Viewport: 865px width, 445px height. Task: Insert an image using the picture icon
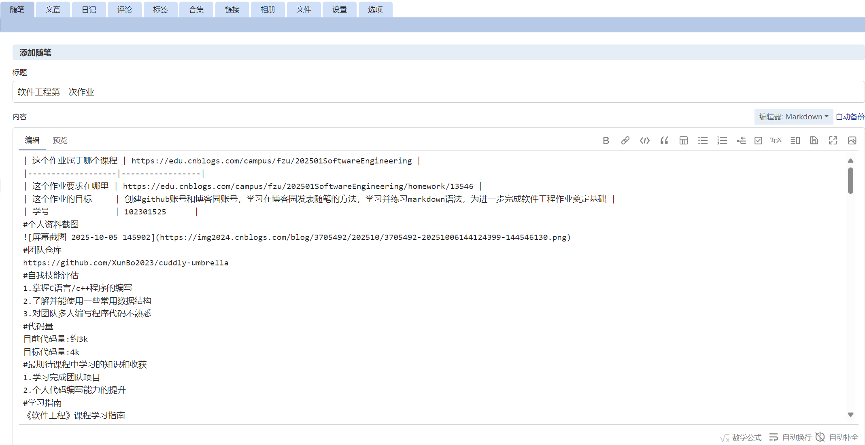point(852,140)
